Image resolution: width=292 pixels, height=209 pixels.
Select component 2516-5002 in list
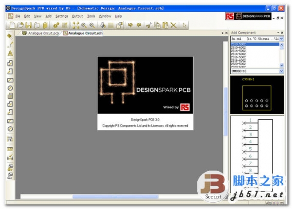(255, 57)
